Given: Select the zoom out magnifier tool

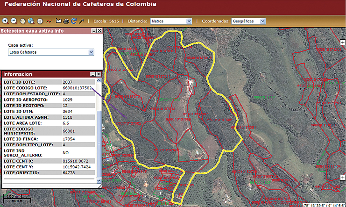Looking at the screenshot, I should [x=14, y=21].
